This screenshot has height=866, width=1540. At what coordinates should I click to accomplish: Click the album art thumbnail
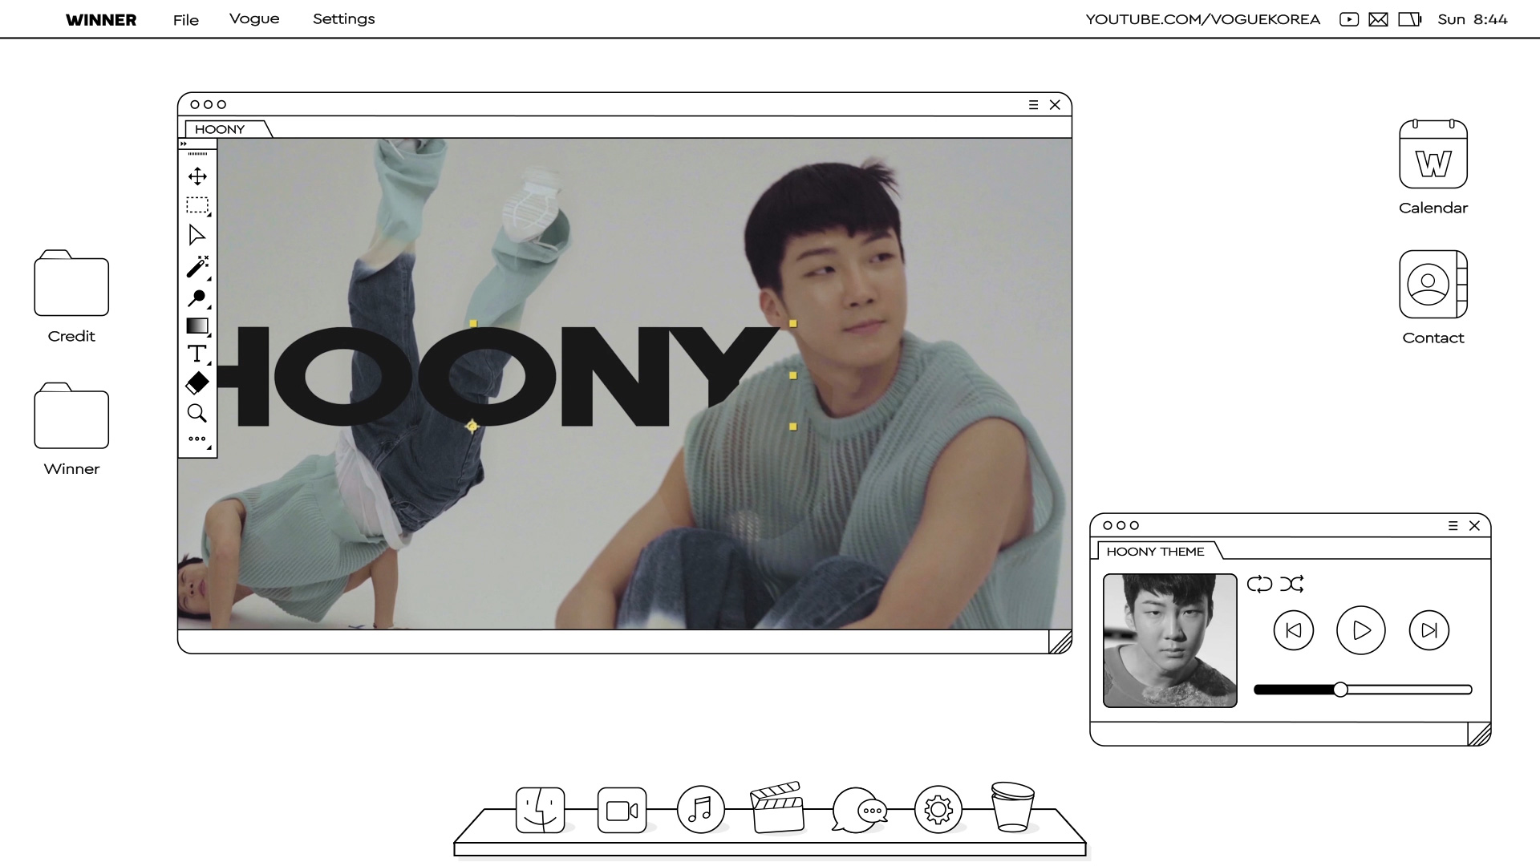(x=1169, y=640)
